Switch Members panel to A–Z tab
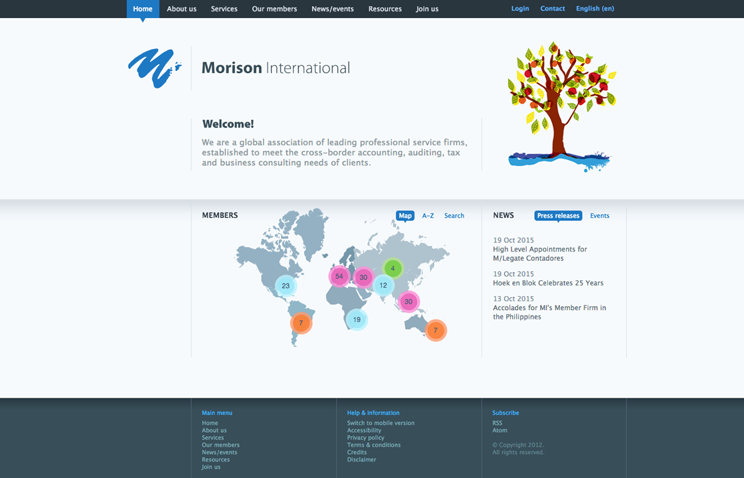 (x=428, y=216)
